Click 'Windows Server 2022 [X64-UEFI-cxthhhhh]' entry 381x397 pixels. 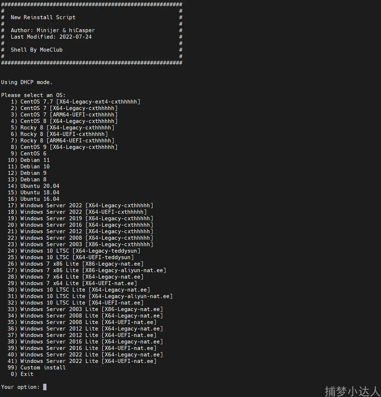point(83,212)
